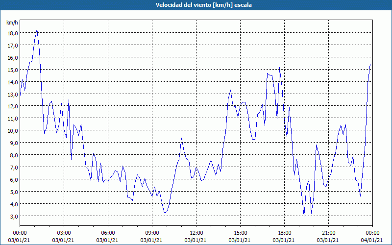The height and width of the screenshot is (245, 392).
Task: Click the 15 km/h spike before 18:00
Action: [279, 68]
